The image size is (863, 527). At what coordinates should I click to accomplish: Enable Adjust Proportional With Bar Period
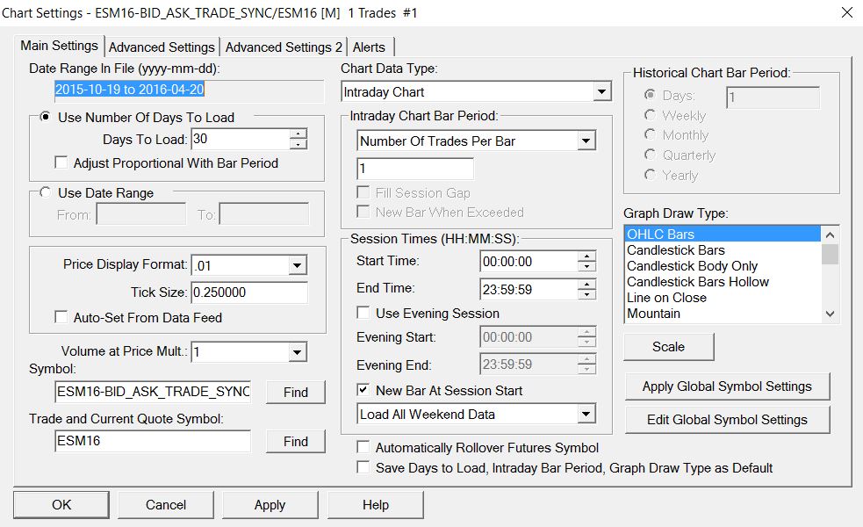pos(61,163)
